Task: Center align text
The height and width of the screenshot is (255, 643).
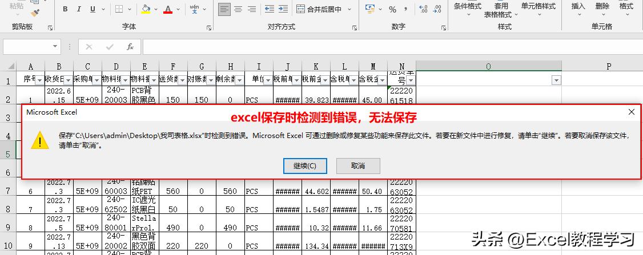Action: coord(238,9)
